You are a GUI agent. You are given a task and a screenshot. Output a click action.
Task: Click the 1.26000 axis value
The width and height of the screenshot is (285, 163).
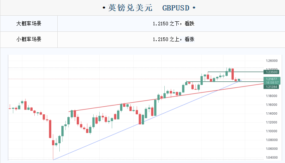272,61
